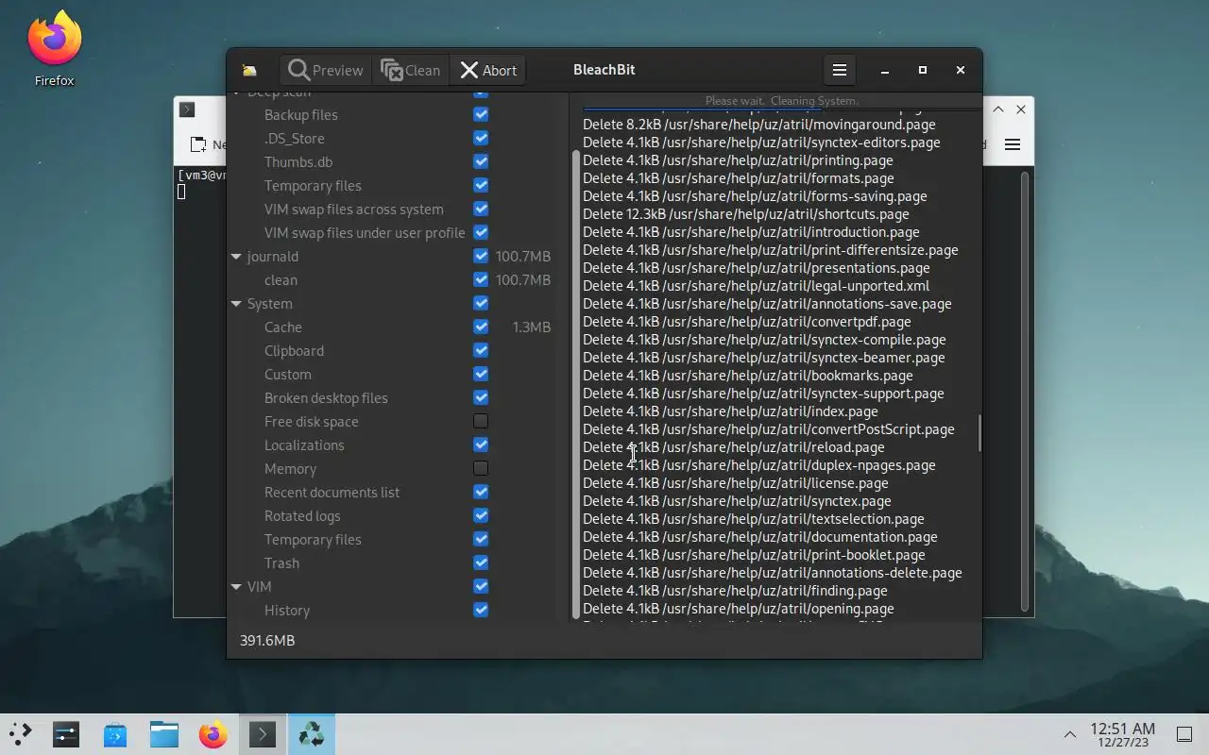Viewport: 1209px width, 755px height.
Task: Click the log pane vertical scrollbar
Action: 979,434
